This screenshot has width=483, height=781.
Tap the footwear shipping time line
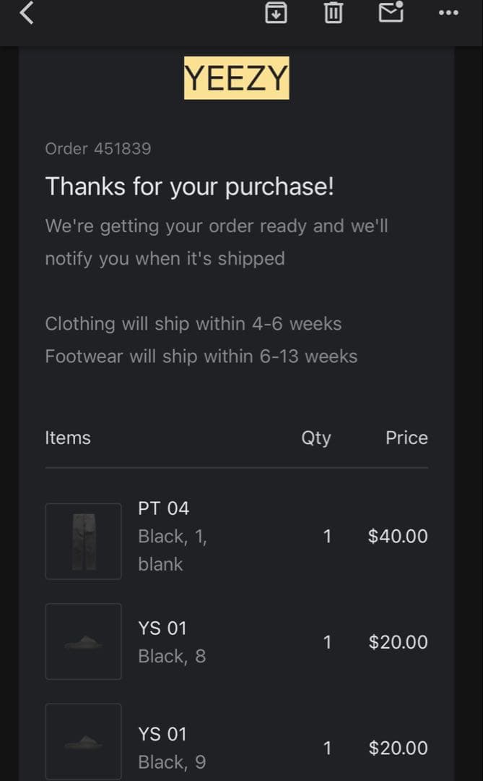pyautogui.click(x=201, y=357)
